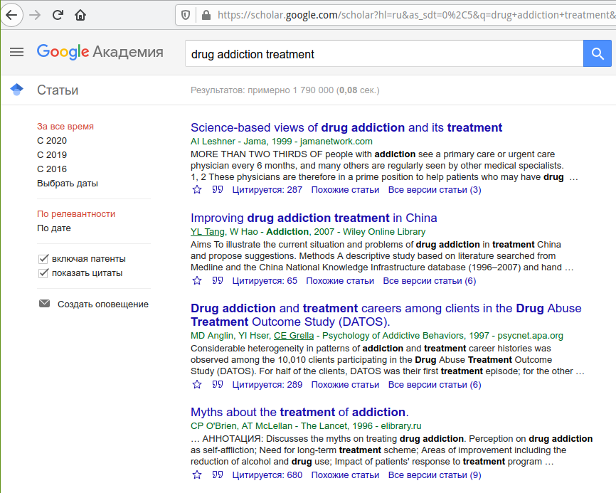Viewport: 616px width, 493px height.
Task: Select 'CP O'Brien, AT McLellan - The Lancet' source line
Action: coord(306,426)
